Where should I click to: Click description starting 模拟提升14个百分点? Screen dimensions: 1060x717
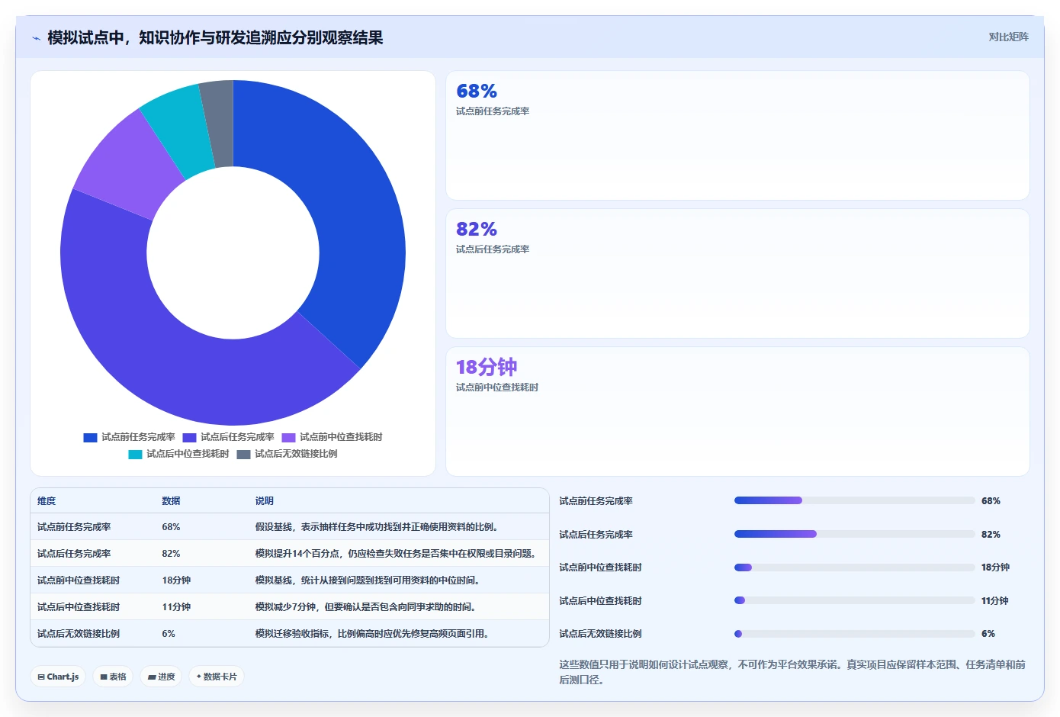tap(395, 554)
